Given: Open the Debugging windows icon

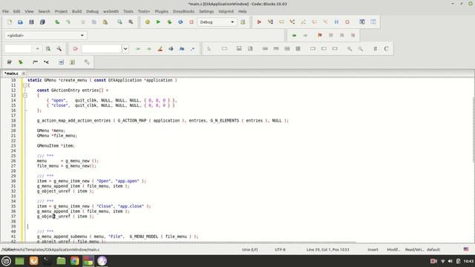Looking at the screenshot, I should (362, 22).
